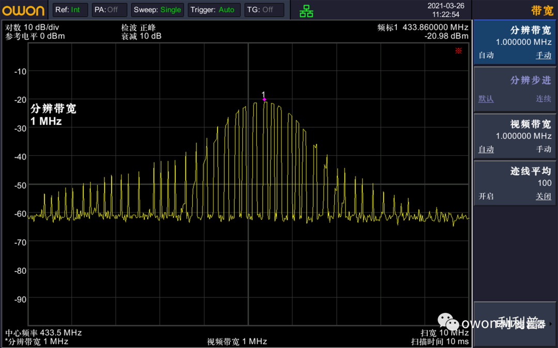This screenshot has width=558, height=348.
Task: Click the 对数 10 dB/div scale label
Action: click(x=32, y=27)
